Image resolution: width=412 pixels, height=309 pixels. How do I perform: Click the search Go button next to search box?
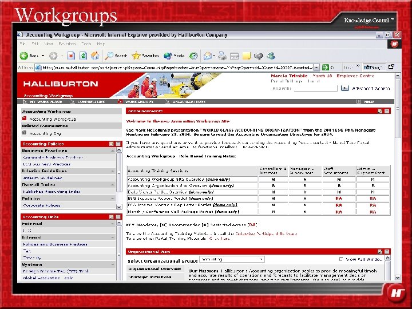[x=344, y=88]
